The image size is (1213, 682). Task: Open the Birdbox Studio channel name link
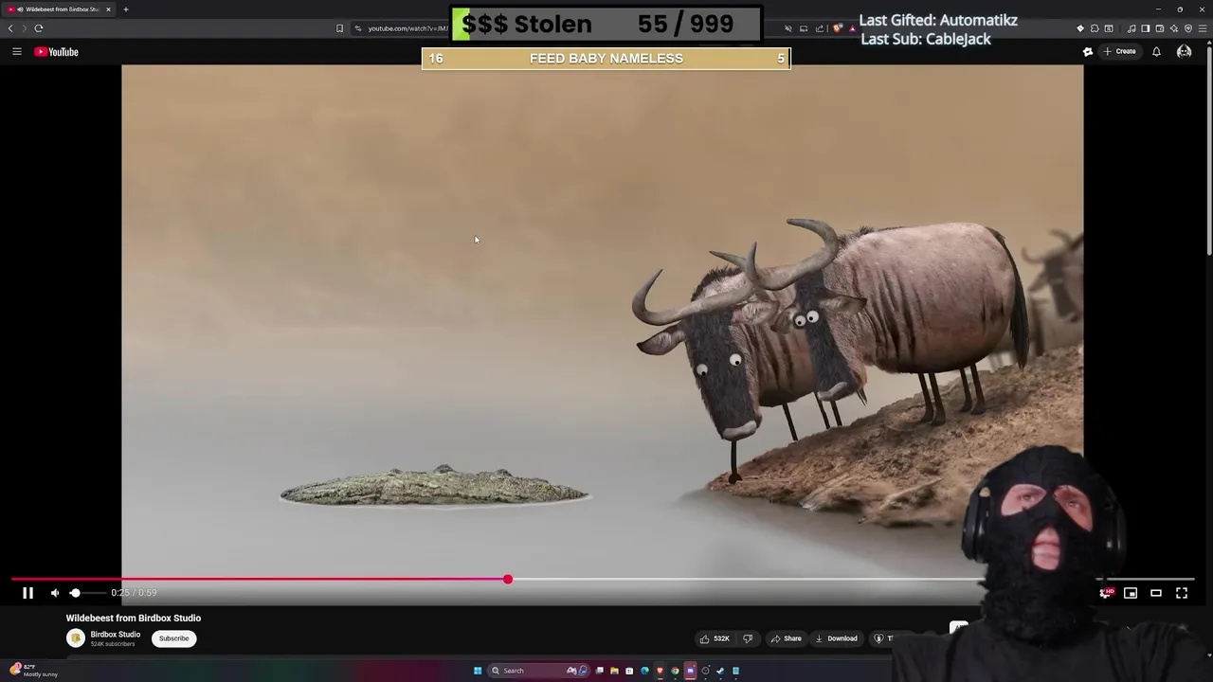tap(116, 635)
